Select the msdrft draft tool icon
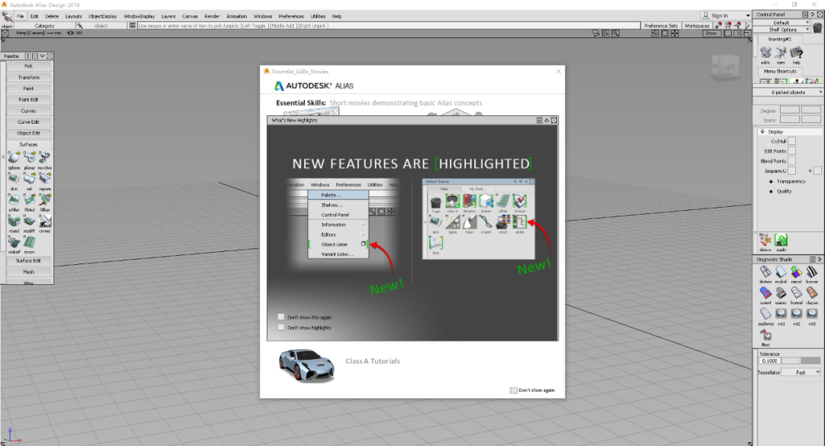Image resolution: width=825 pixels, height=446 pixels. pos(30,221)
